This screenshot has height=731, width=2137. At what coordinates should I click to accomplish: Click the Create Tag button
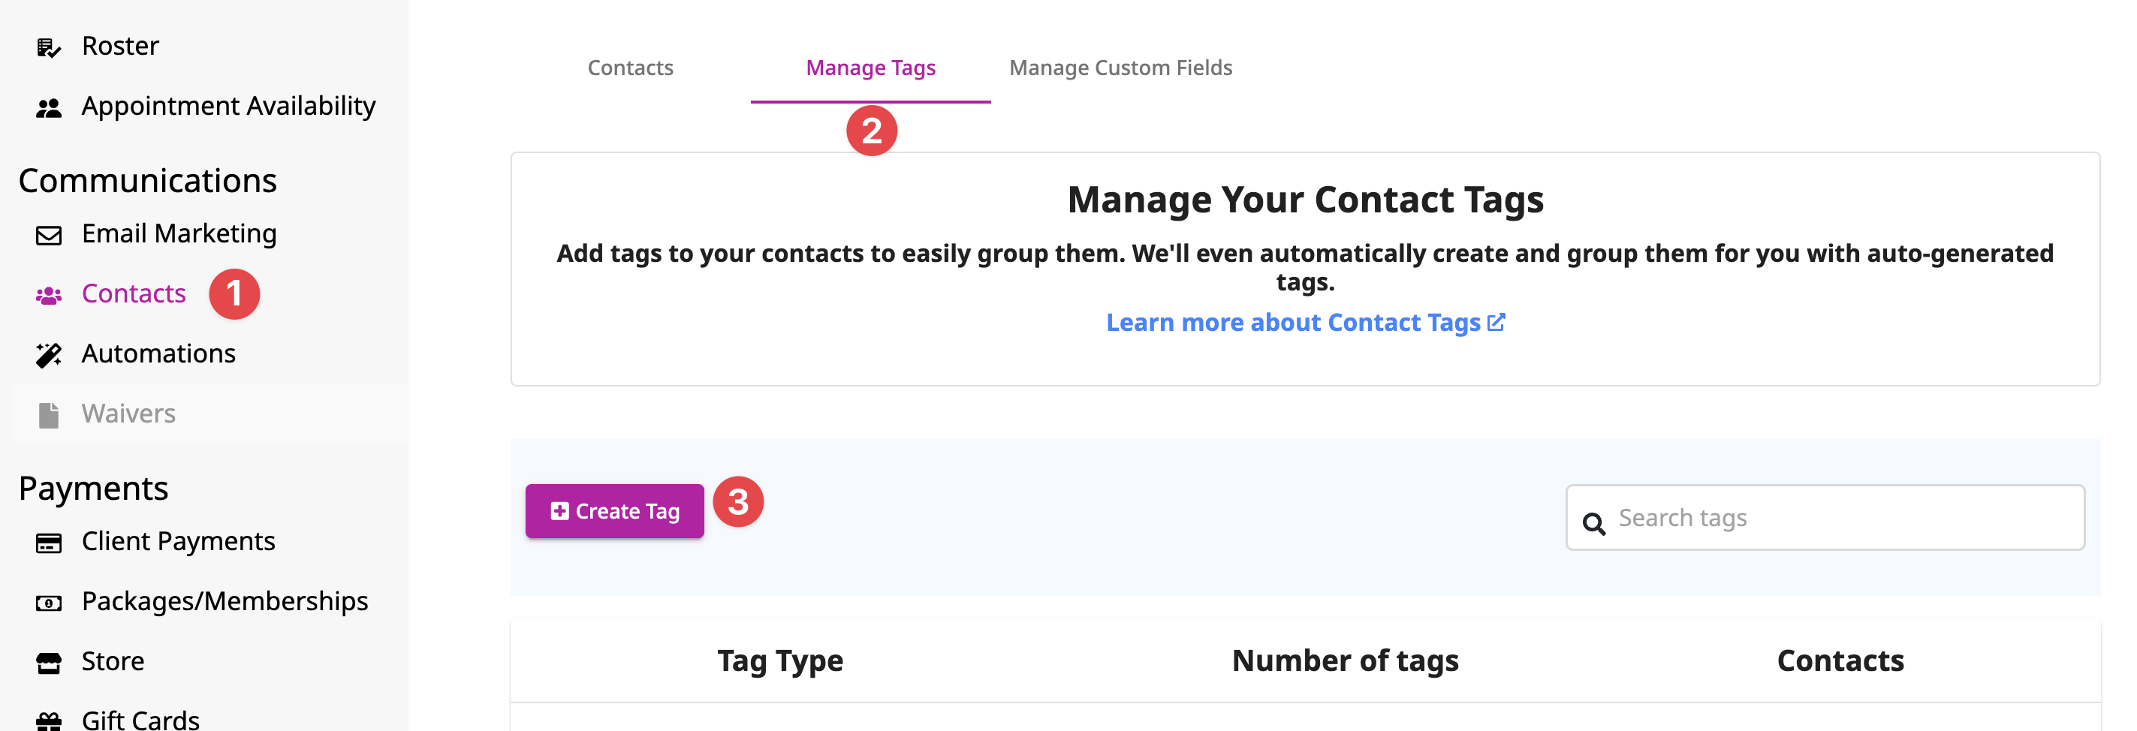[x=614, y=511]
